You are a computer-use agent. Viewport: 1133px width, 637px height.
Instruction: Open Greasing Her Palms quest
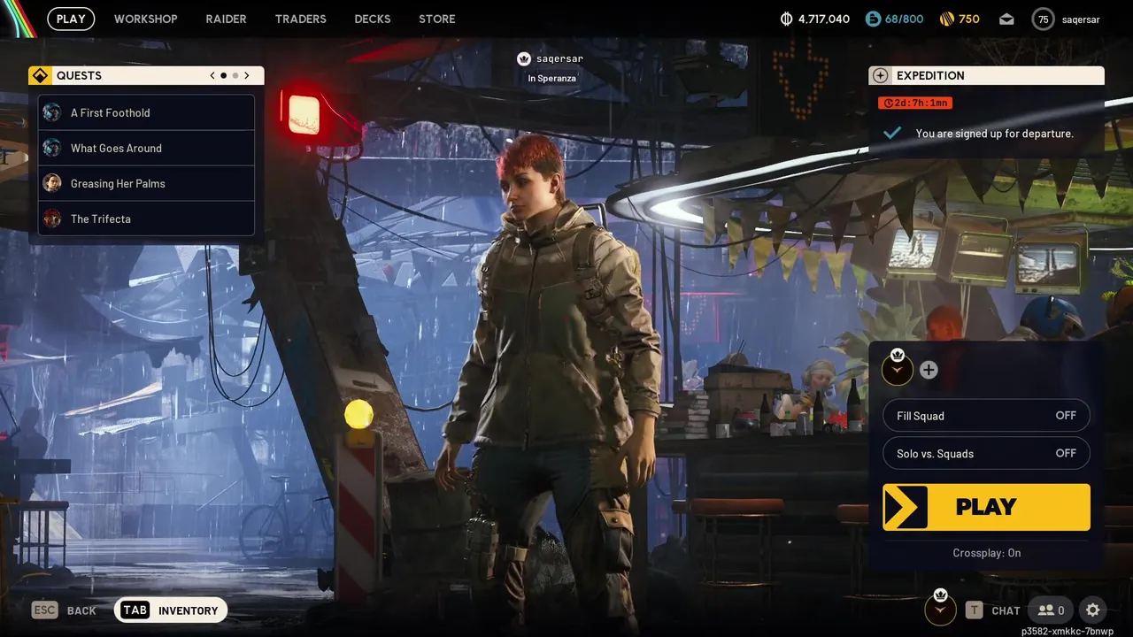[x=146, y=183]
